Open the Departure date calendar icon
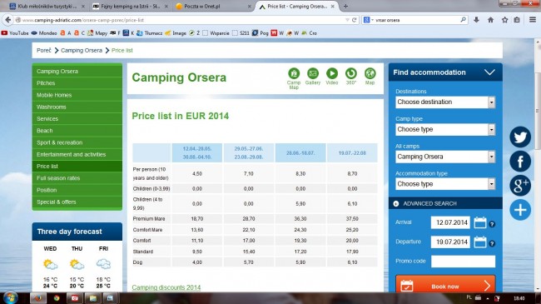This screenshot has width=541, height=304. [480, 242]
